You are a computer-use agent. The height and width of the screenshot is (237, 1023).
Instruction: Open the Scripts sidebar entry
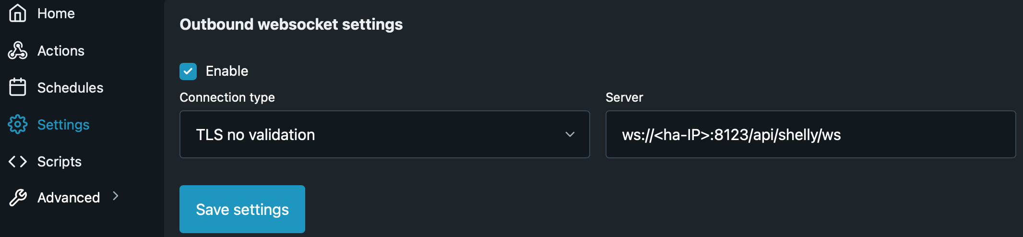59,162
